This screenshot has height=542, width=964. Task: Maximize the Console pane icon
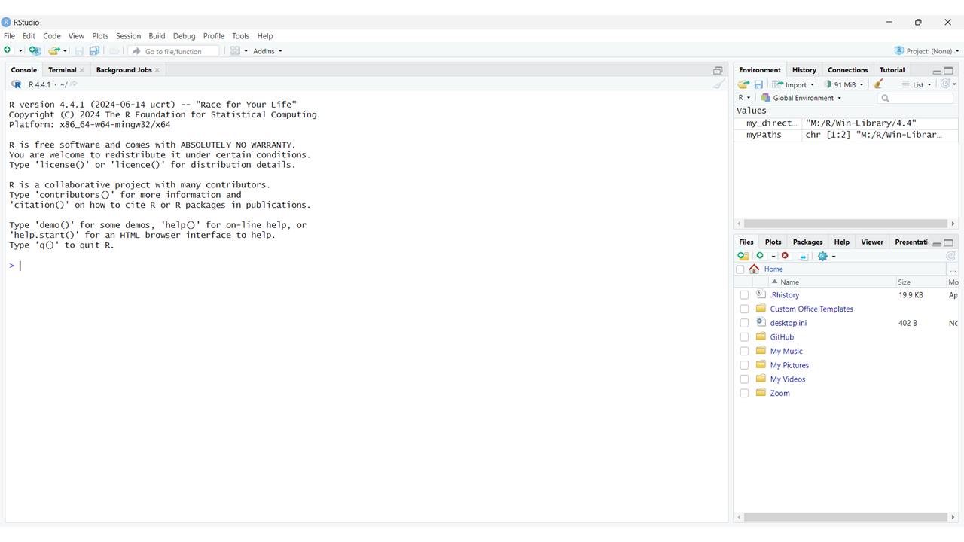click(718, 70)
